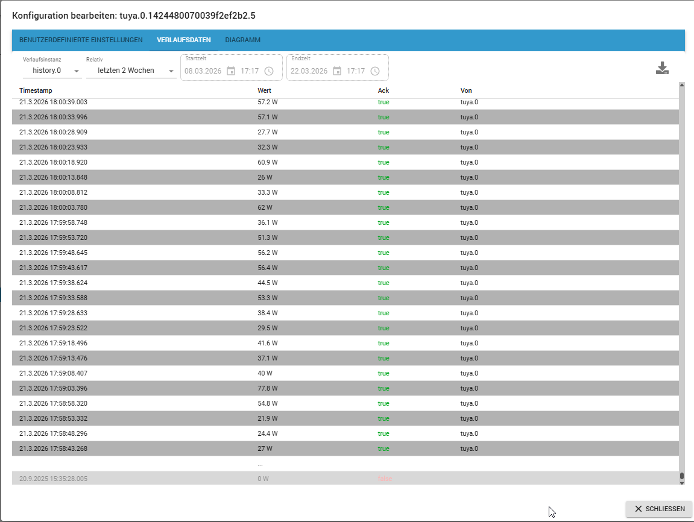Open the Startzeit calendar picker icon
The width and height of the screenshot is (694, 522).
pos(231,71)
